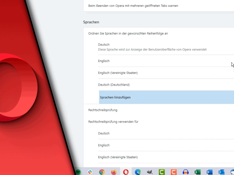Open Spotify from the taskbar
Image resolution: width=234 pixels, height=175 pixels.
tap(78, 172)
